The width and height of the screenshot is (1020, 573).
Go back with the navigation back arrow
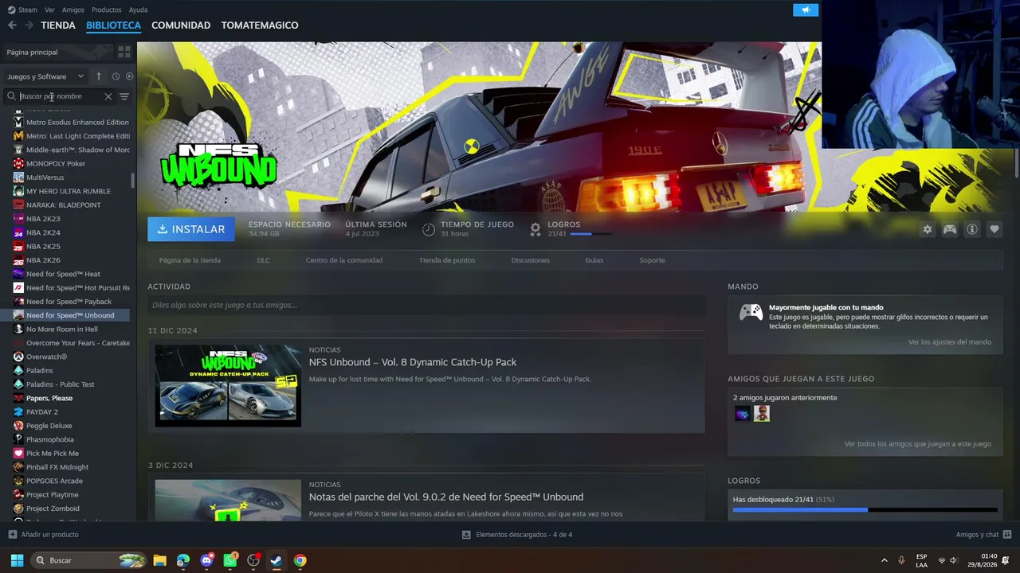click(x=12, y=25)
